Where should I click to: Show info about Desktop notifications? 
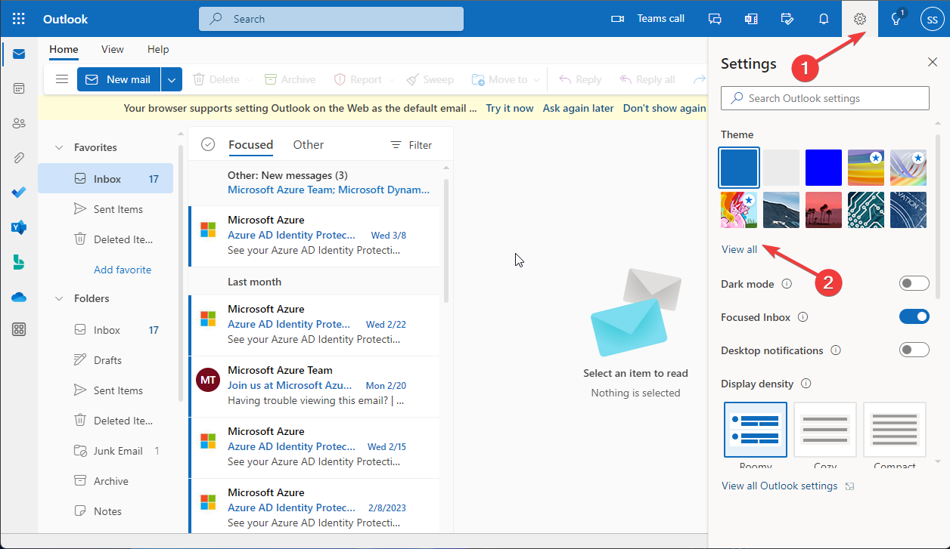(836, 350)
